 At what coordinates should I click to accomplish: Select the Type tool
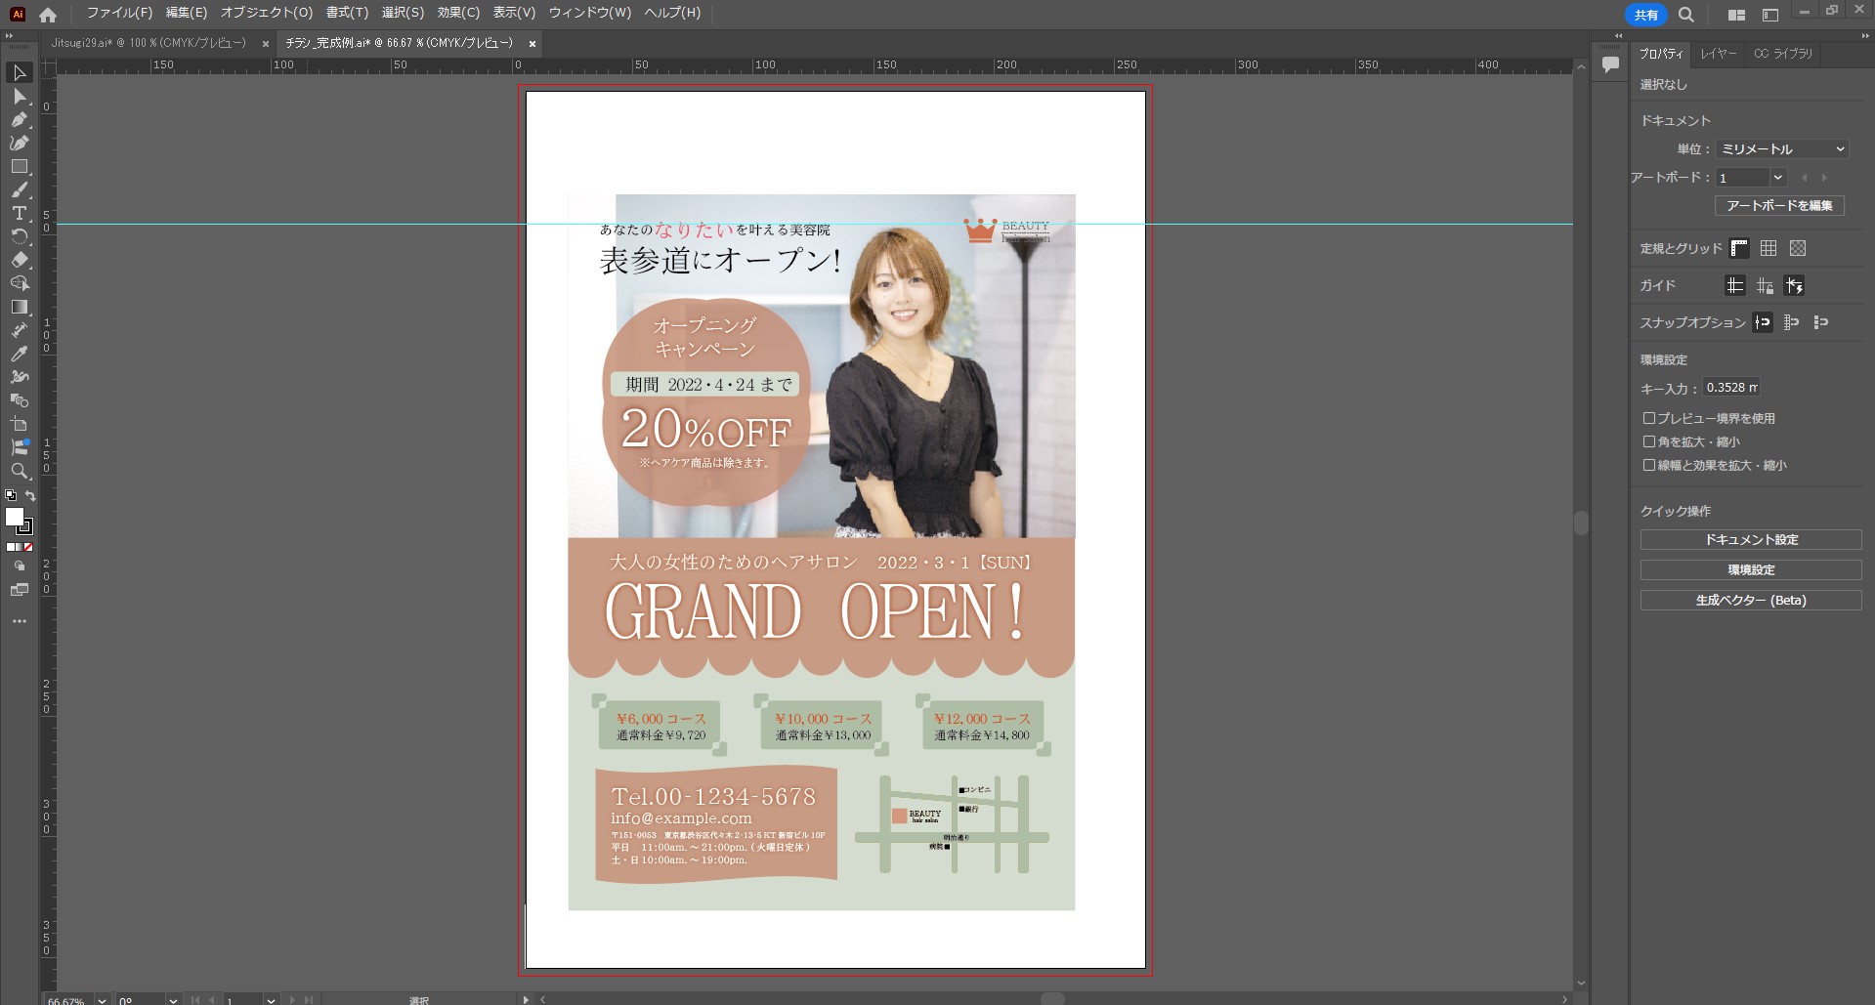(x=19, y=213)
